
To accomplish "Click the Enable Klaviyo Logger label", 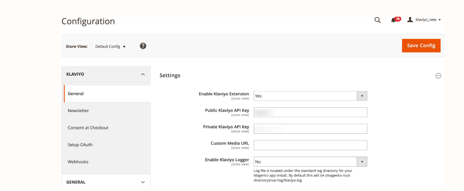I will (x=227, y=160).
